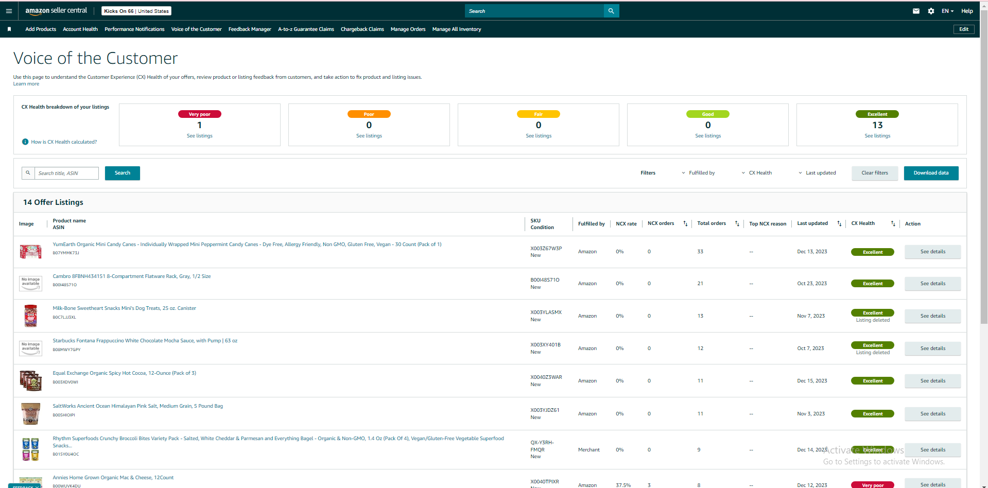Screen dimensions: 988x488
Task: Click the bookmark icon in navigation bar
Action: point(9,29)
